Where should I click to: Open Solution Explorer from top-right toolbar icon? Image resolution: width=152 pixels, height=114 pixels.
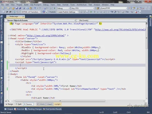point(130,8)
